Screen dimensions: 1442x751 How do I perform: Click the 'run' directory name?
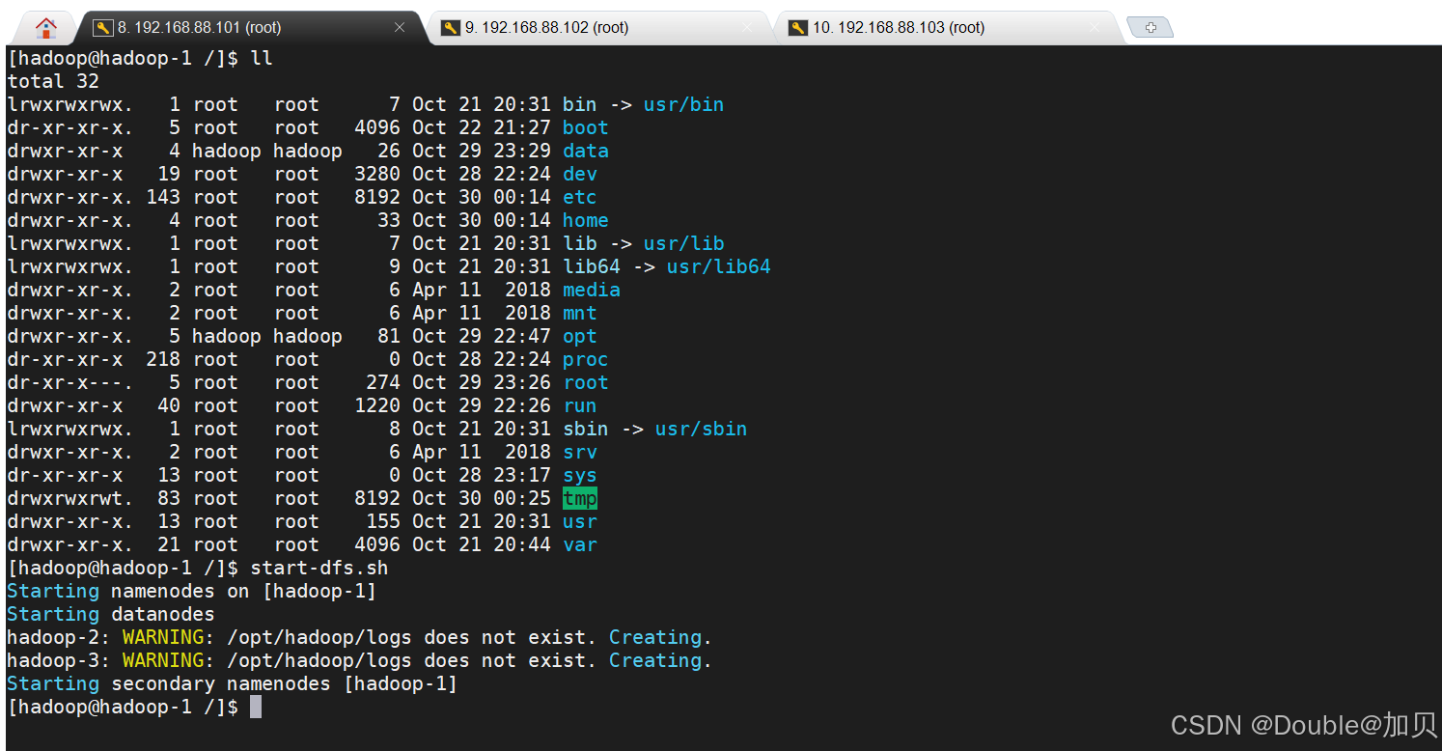(x=580, y=405)
